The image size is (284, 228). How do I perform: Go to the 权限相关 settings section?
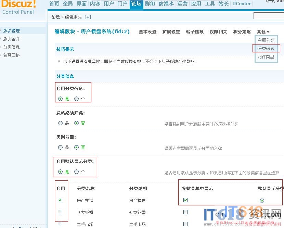point(218,32)
